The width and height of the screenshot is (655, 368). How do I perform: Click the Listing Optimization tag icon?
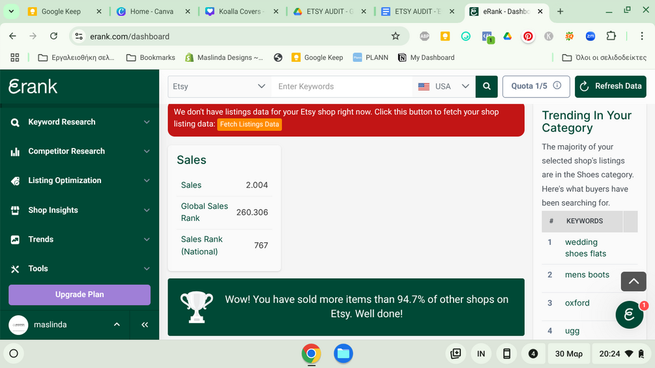pos(15,180)
